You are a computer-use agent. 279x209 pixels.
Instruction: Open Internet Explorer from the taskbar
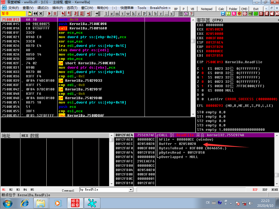point(25,203)
